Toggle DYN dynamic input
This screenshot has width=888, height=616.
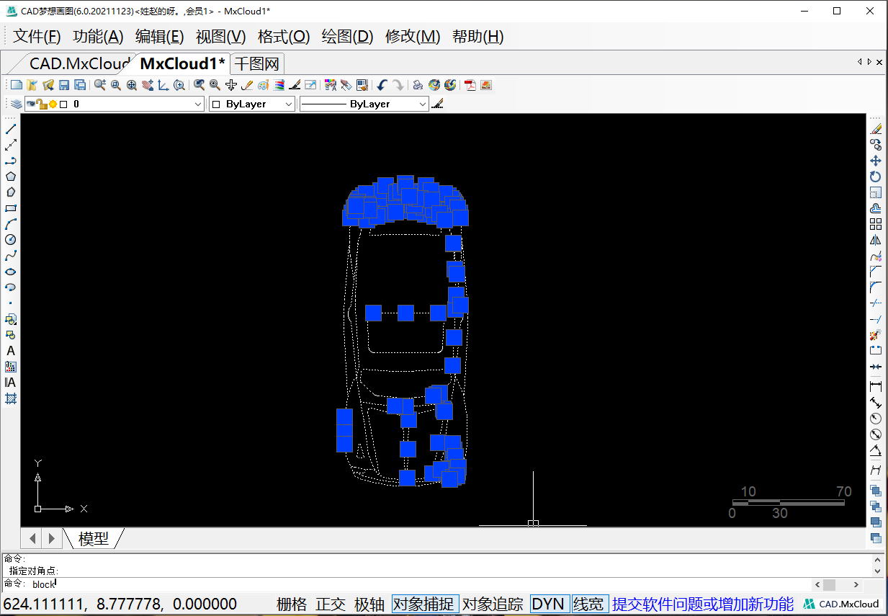(x=548, y=604)
